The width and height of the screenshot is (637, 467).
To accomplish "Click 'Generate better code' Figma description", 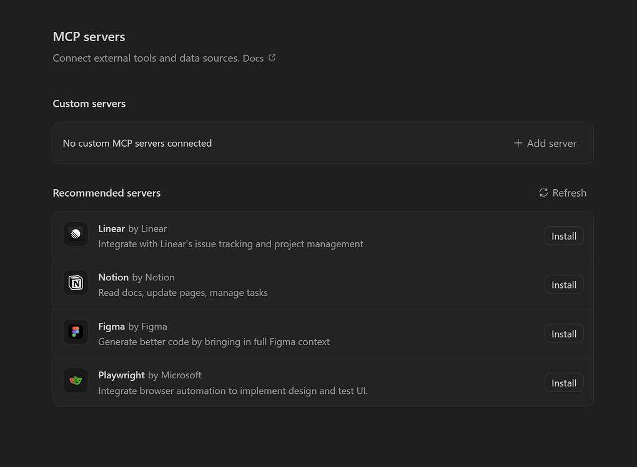I will click(214, 342).
